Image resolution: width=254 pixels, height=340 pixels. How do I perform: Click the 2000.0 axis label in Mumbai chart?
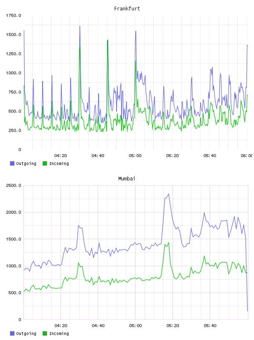click(13, 212)
